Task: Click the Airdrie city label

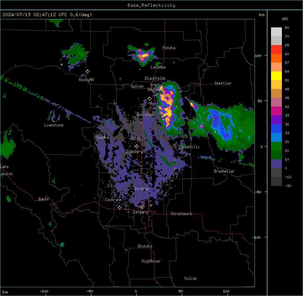Action: pos(142,189)
